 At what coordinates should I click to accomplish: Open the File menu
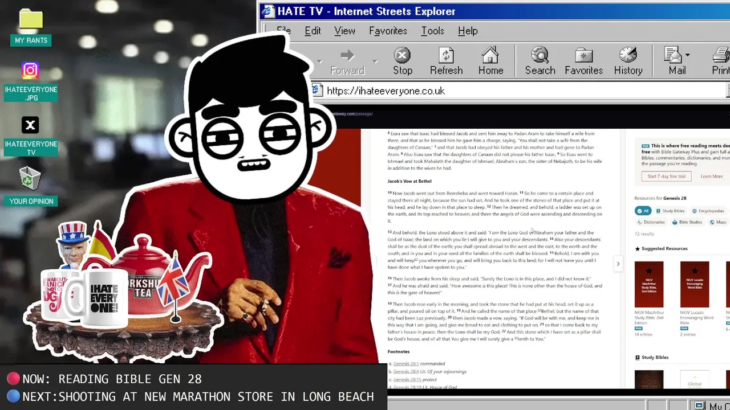coord(283,31)
